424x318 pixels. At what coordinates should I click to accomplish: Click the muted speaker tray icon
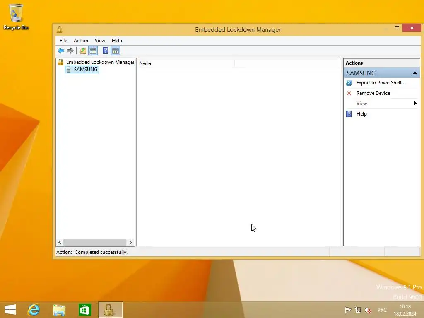(368, 310)
